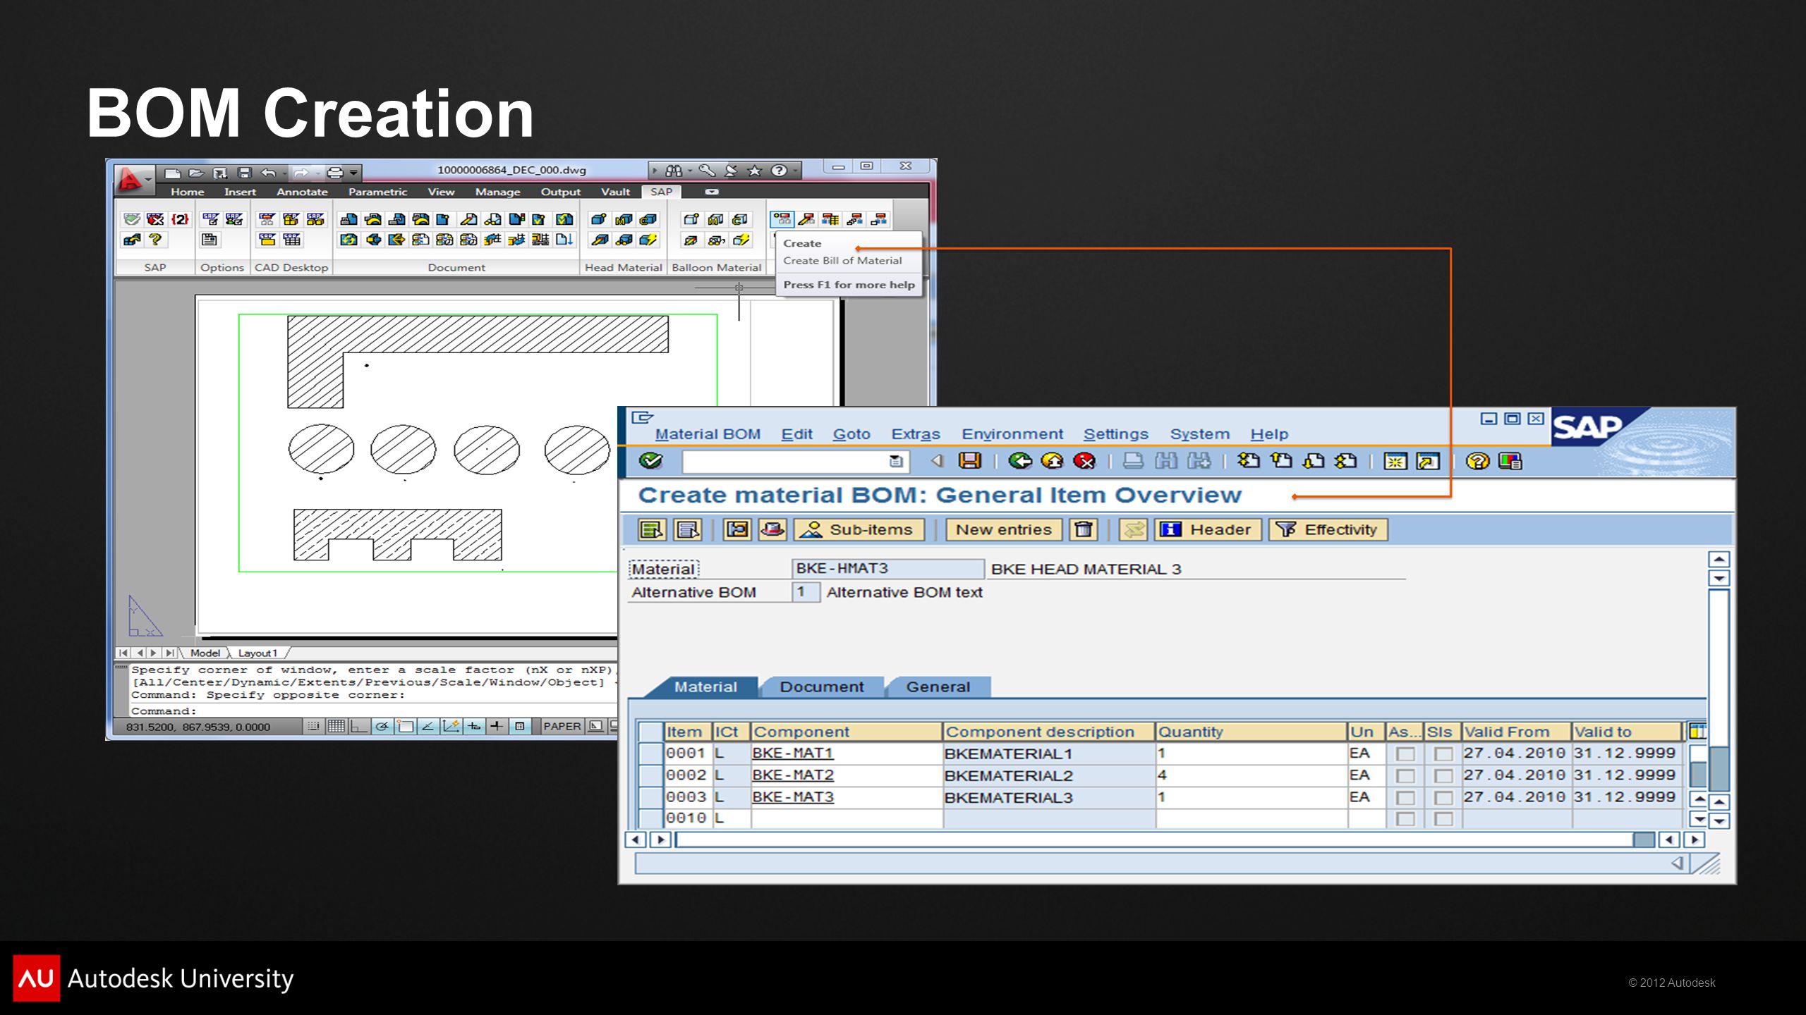Click Save icon in AutoCAD quick access toolbar
This screenshot has height=1015, width=1806.
click(244, 173)
